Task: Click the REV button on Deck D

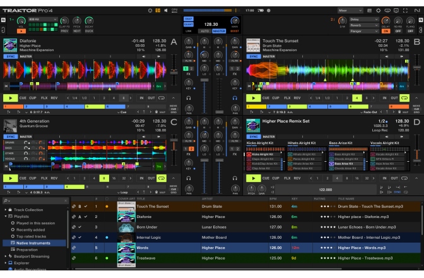Action: click(x=297, y=178)
